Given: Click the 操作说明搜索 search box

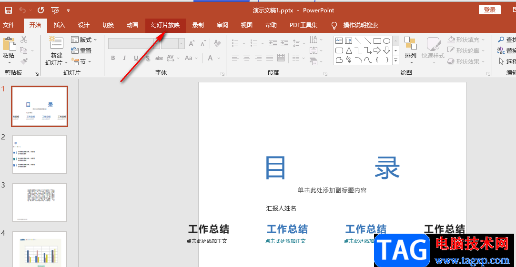Looking at the screenshot, I should [360, 25].
